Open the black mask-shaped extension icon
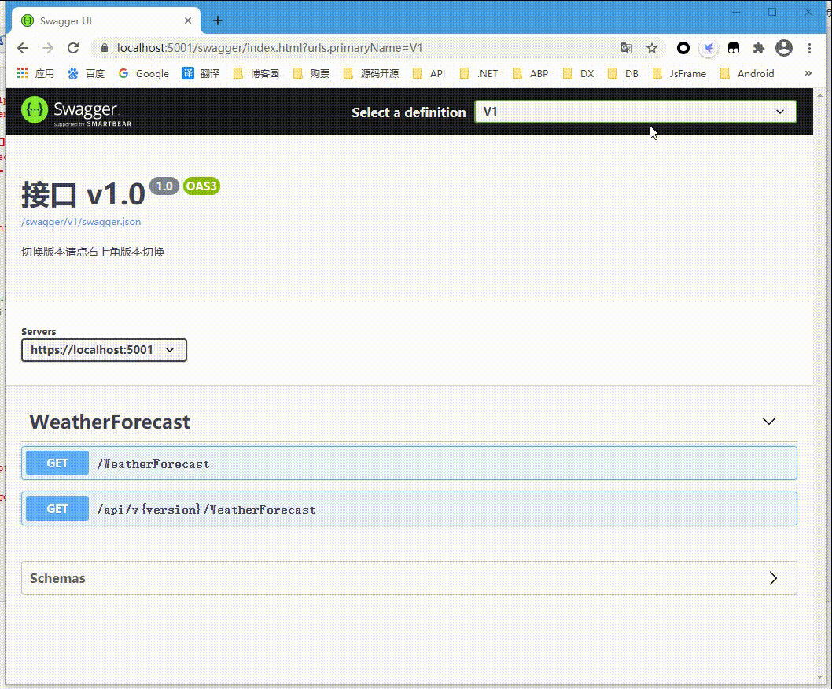Image resolution: width=832 pixels, height=689 pixels. (x=733, y=48)
